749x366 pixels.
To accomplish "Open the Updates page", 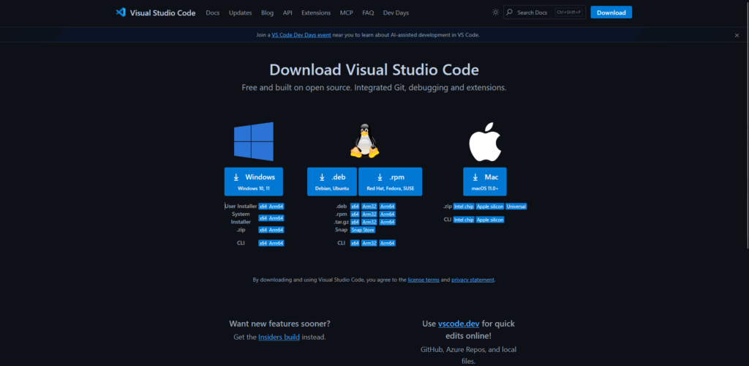I will pos(240,13).
